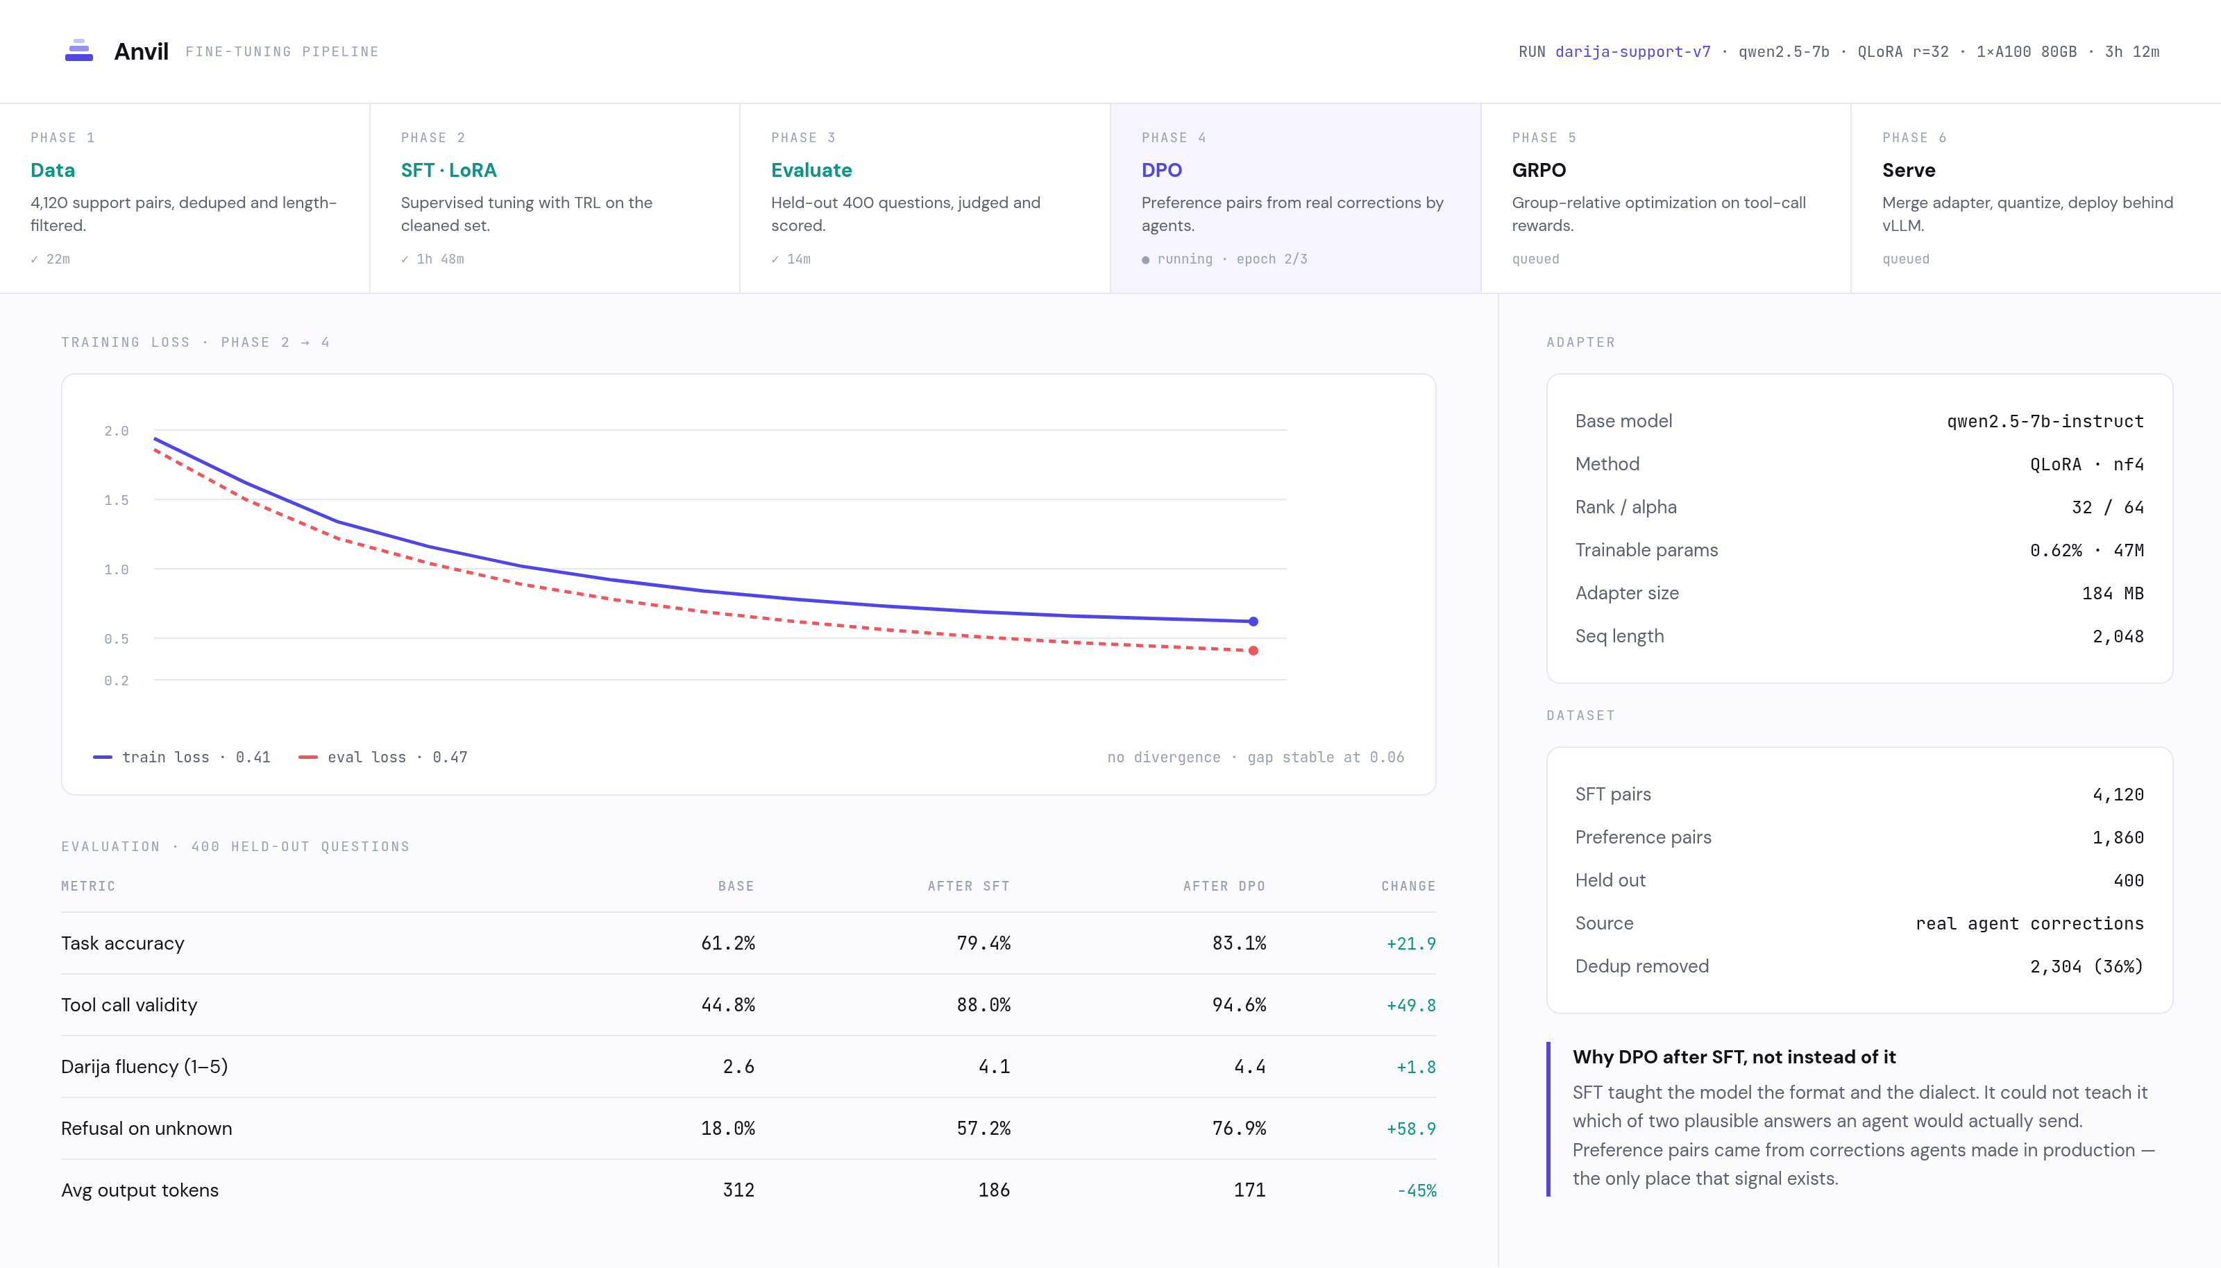Click the "-45%" change value
2221x1268 pixels.
tap(1417, 1192)
